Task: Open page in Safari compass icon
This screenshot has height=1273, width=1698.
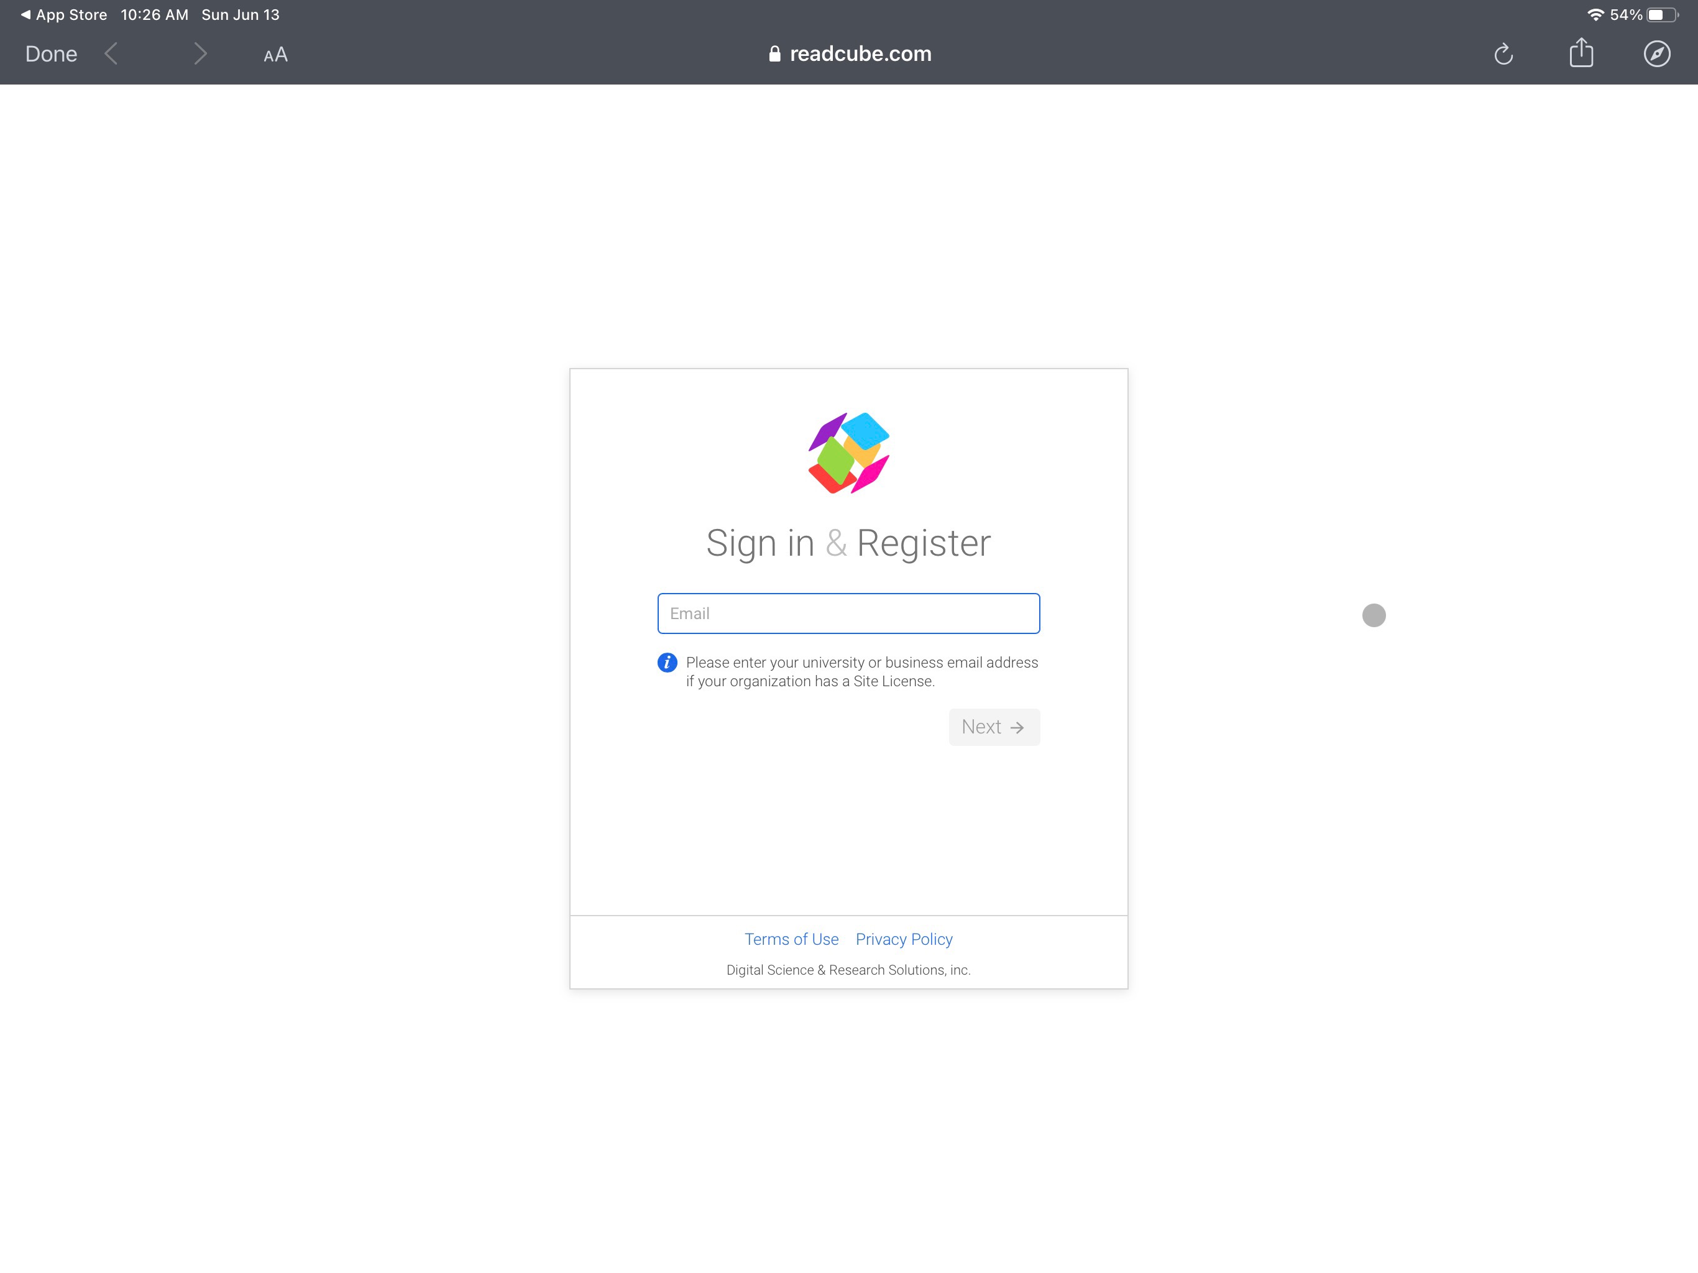Action: point(1656,53)
